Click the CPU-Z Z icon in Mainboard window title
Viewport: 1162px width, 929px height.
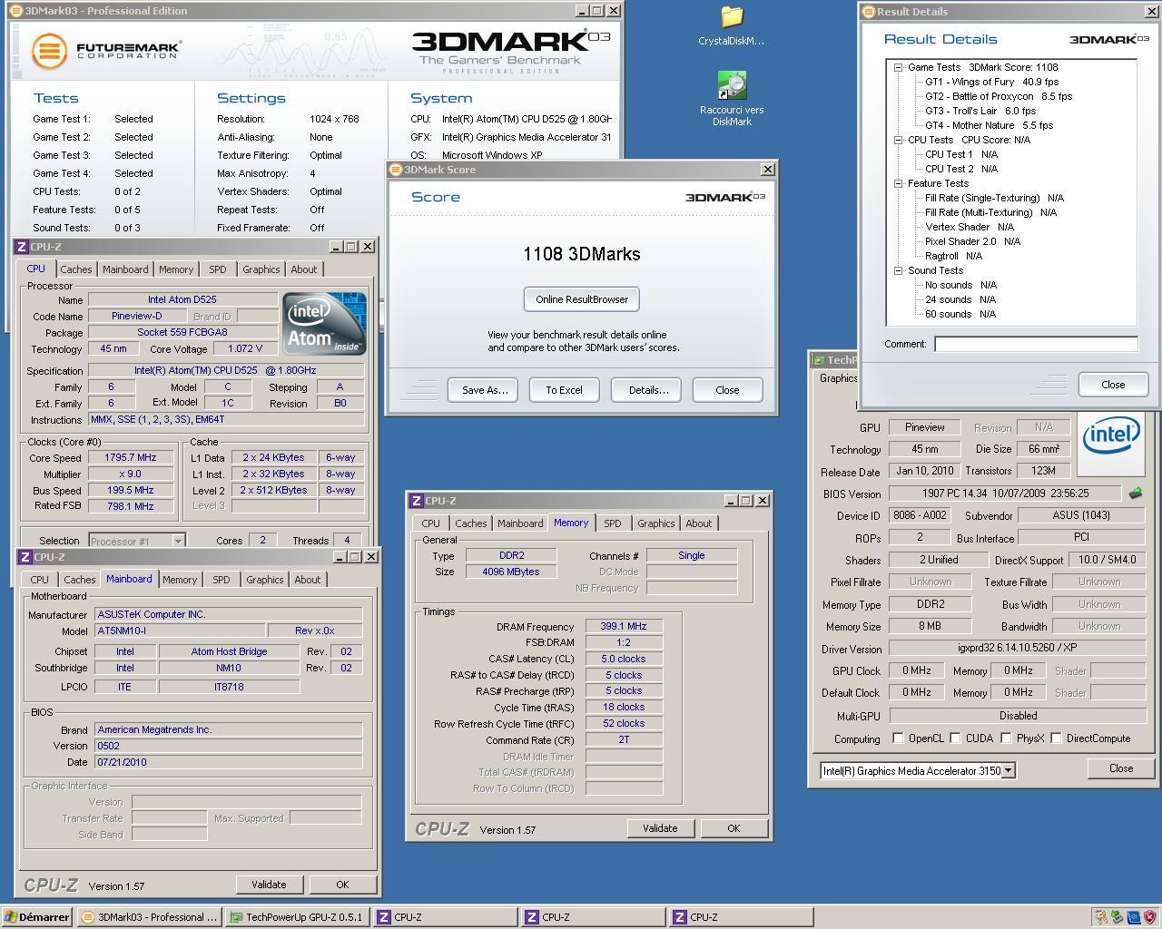tap(25, 557)
